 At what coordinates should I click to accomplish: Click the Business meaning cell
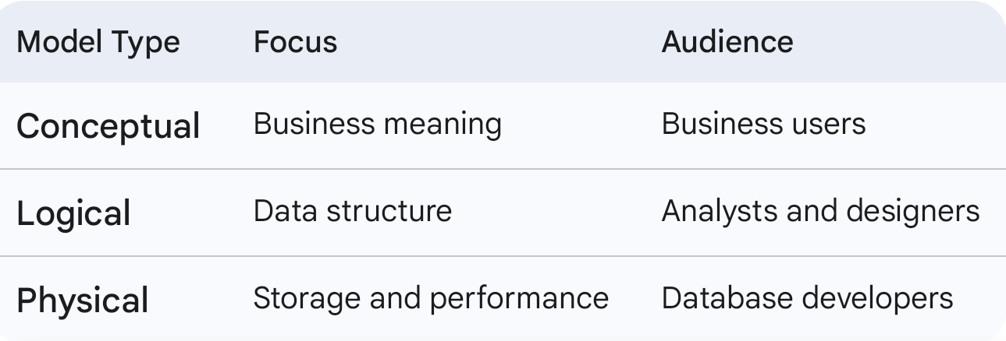pos(378,124)
